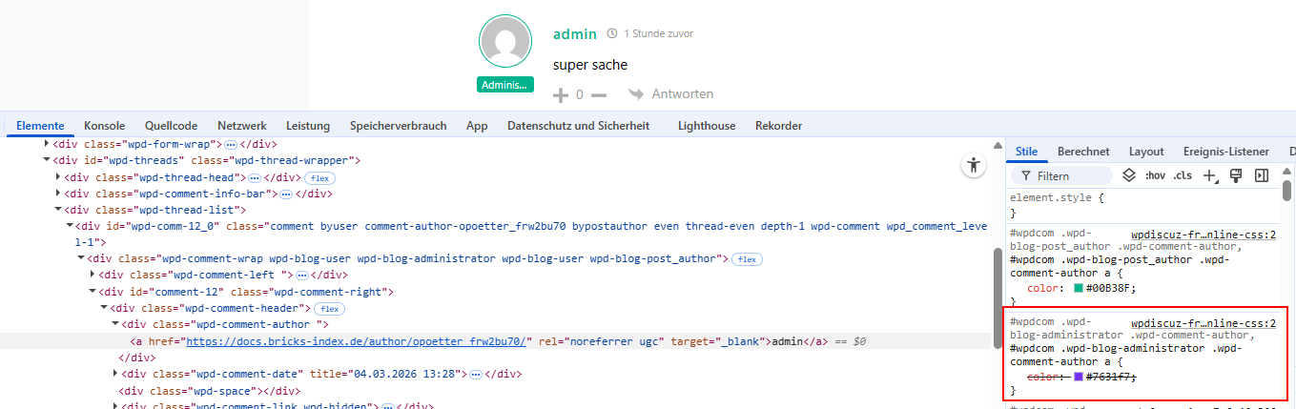Open the Berechnet styles tab
Screen dimensions: 1296x409
coord(1083,152)
